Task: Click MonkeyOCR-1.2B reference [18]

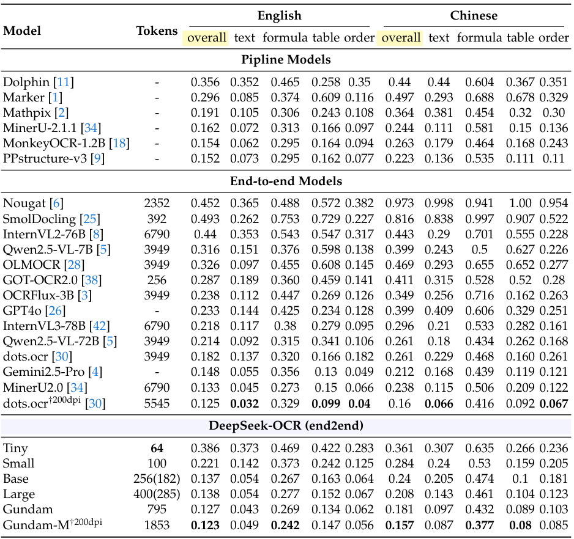Action: pyautogui.click(x=119, y=143)
